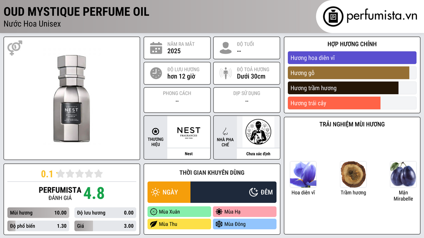
Task: Choose the Mùa Hạ season tag
Action: [245, 212]
